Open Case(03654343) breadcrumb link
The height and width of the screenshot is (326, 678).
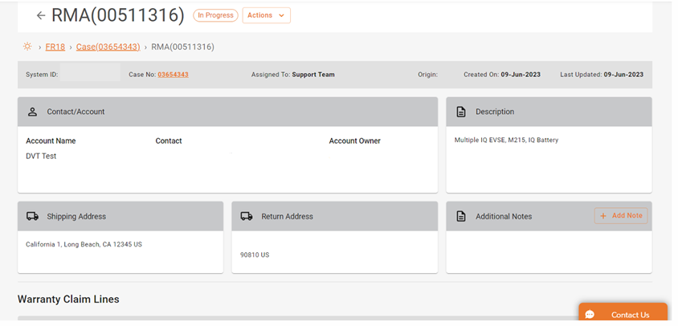click(108, 47)
